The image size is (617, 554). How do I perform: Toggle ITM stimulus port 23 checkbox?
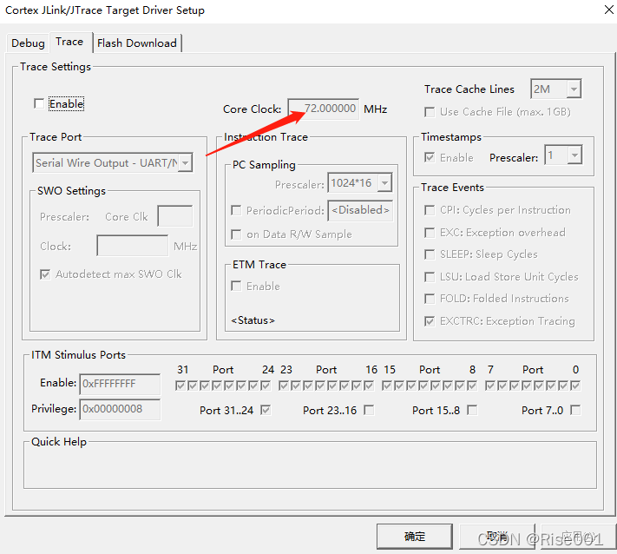[x=284, y=386]
